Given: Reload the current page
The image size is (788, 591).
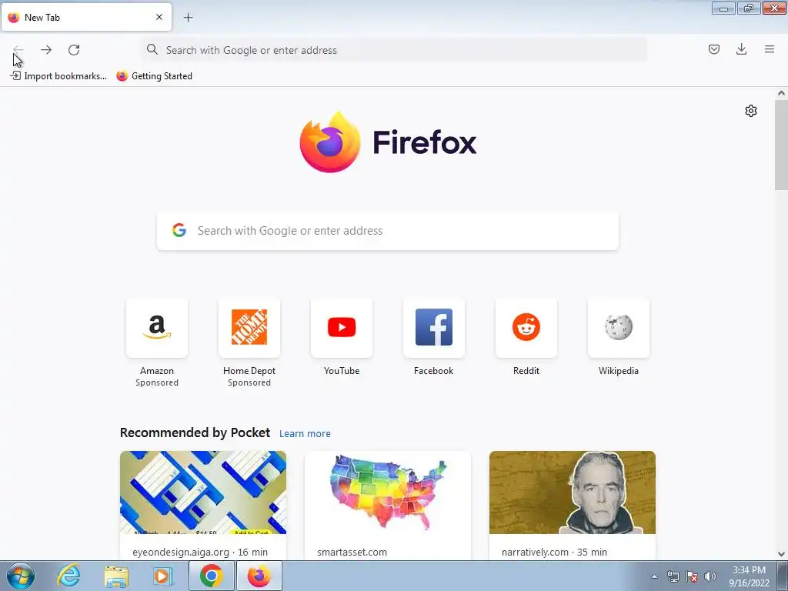Looking at the screenshot, I should [74, 50].
